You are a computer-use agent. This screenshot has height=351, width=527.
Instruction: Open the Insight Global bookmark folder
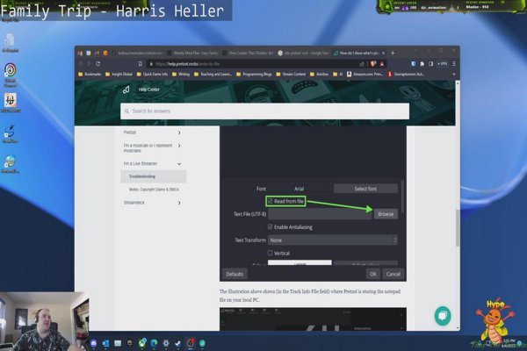[119, 75]
